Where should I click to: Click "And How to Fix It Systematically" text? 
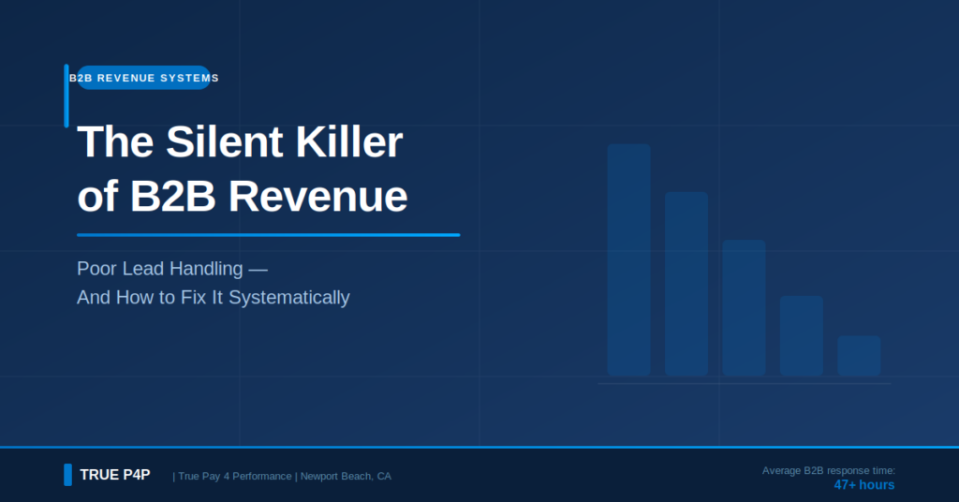click(x=214, y=298)
